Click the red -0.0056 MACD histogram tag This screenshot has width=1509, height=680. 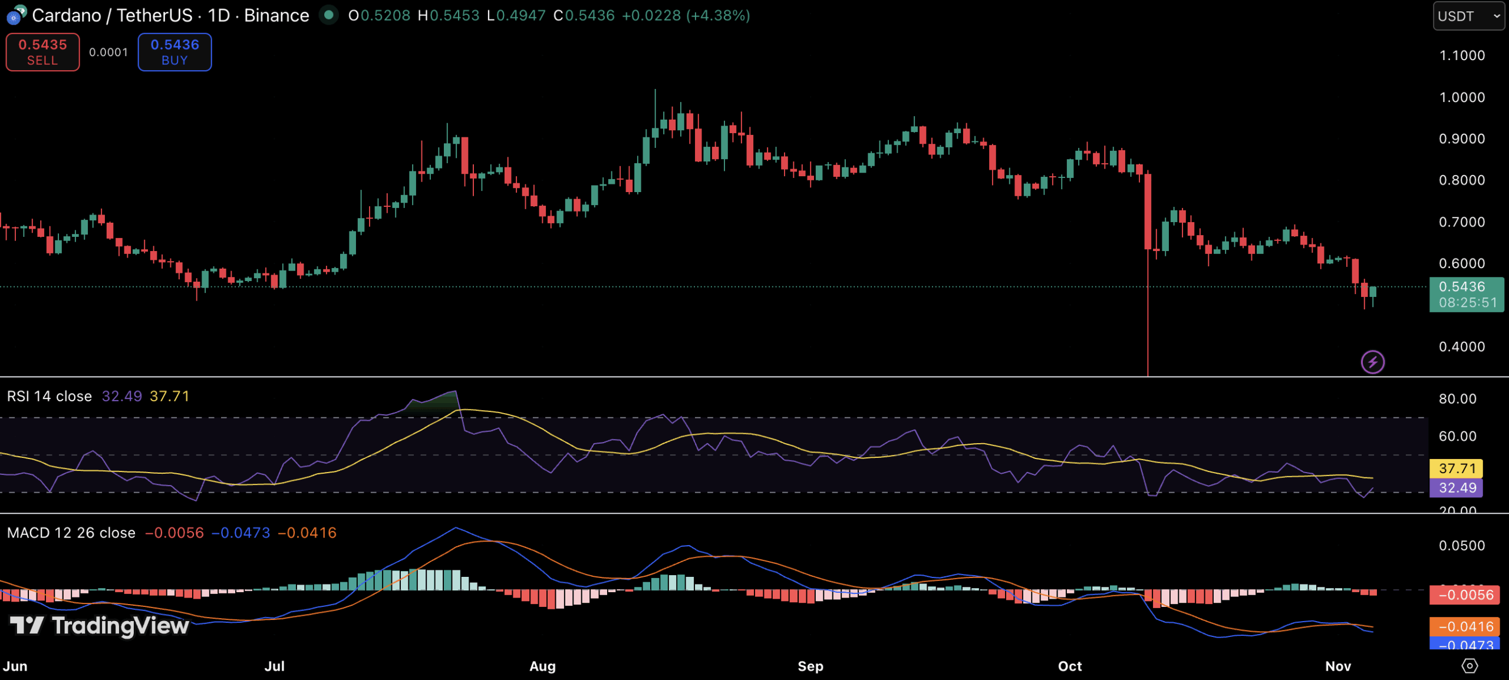pos(1465,595)
